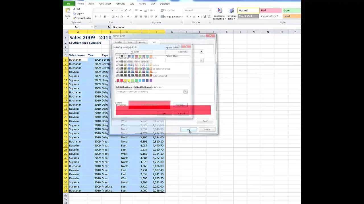The width and height of the screenshot is (364, 204).
Task: Switch to the View ribbon tab
Action: 153,4
